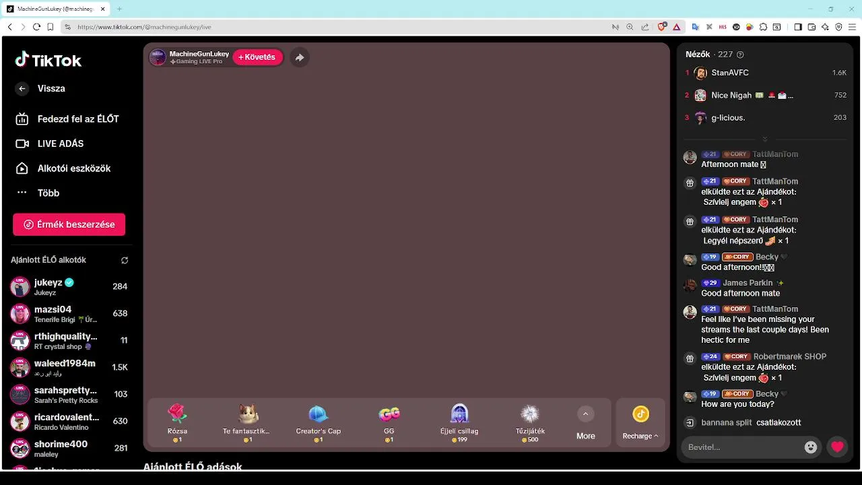
Task: Open Recharge coins dropdown
Action: coord(640,423)
